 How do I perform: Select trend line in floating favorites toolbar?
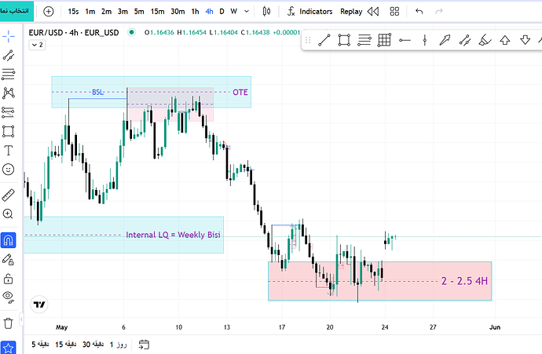click(x=324, y=40)
